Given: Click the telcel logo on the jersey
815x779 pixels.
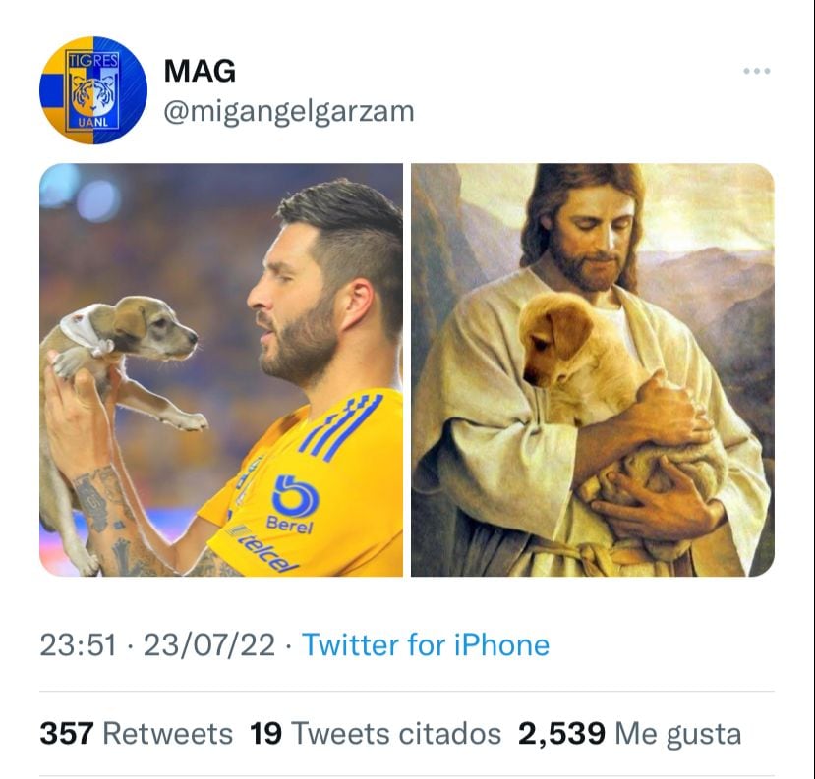Looking at the screenshot, I should (263, 548).
